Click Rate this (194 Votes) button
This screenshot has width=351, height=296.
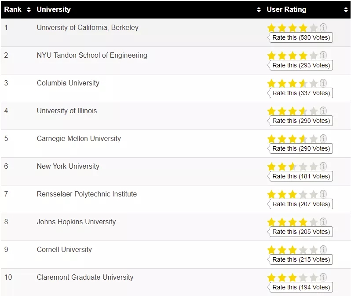click(x=301, y=287)
